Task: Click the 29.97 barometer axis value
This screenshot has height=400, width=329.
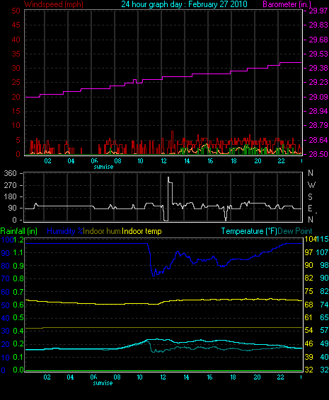Action: [x=318, y=11]
